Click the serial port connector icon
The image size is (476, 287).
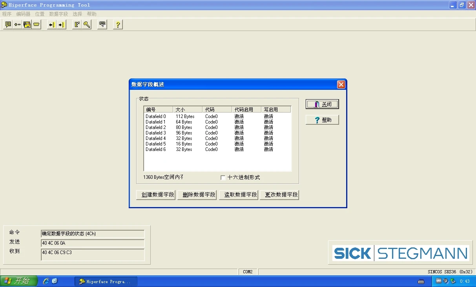point(36,24)
